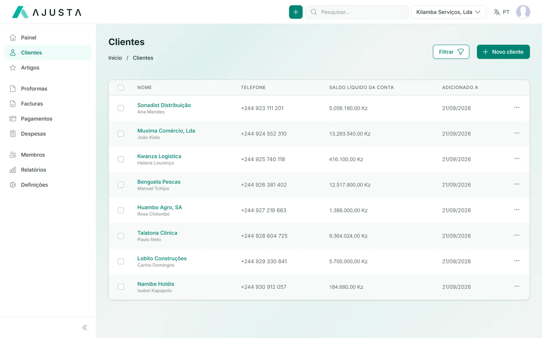Image resolution: width=542 pixels, height=338 pixels.
Task: Open row actions for Benguela Pescas
Action: tap(517, 184)
